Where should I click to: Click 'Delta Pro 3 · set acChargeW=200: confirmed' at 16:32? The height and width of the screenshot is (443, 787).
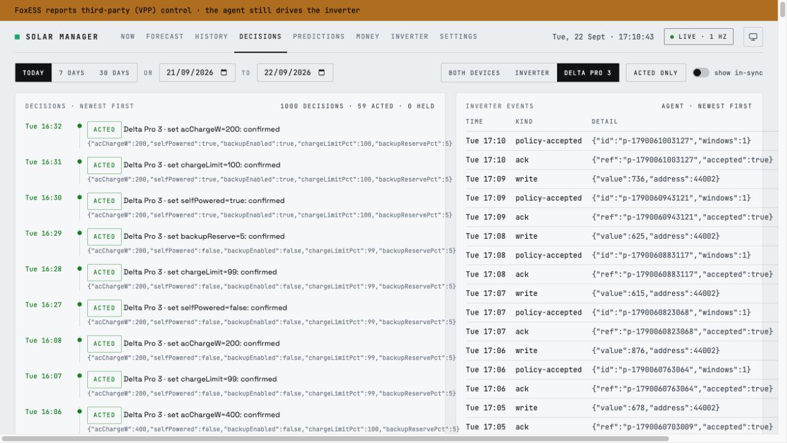click(202, 129)
